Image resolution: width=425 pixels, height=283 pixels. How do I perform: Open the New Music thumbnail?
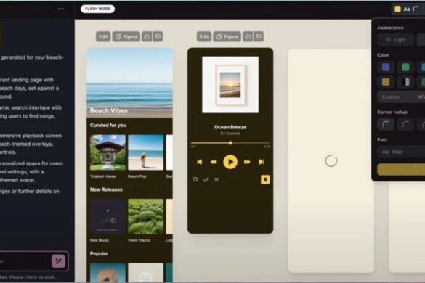[x=108, y=216]
